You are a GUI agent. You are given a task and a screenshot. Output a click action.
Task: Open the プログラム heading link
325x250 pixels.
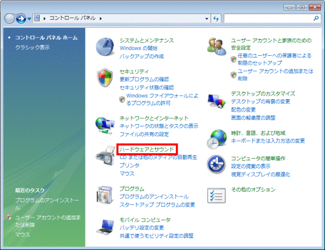[132, 189]
